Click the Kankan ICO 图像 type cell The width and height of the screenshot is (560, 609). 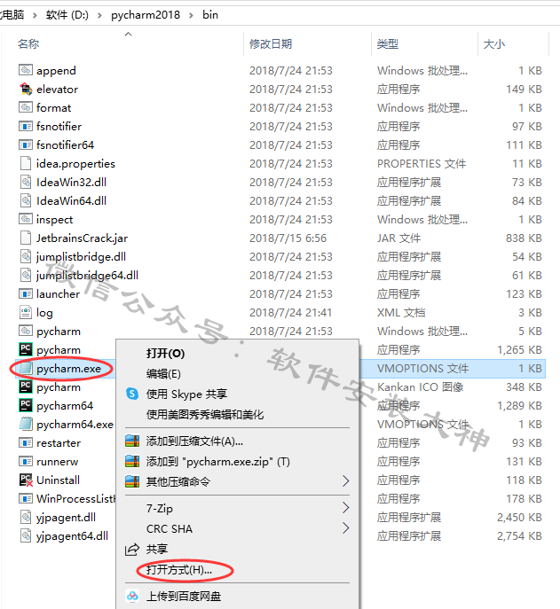click(x=420, y=386)
